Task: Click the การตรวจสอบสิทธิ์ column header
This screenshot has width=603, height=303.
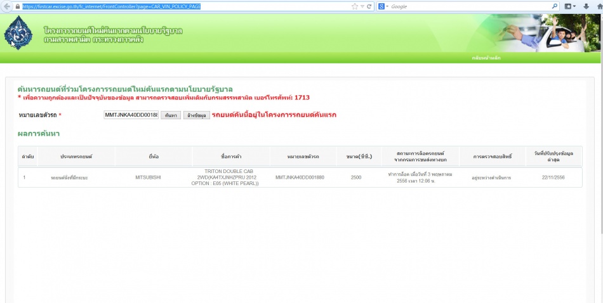Action: 493,157
